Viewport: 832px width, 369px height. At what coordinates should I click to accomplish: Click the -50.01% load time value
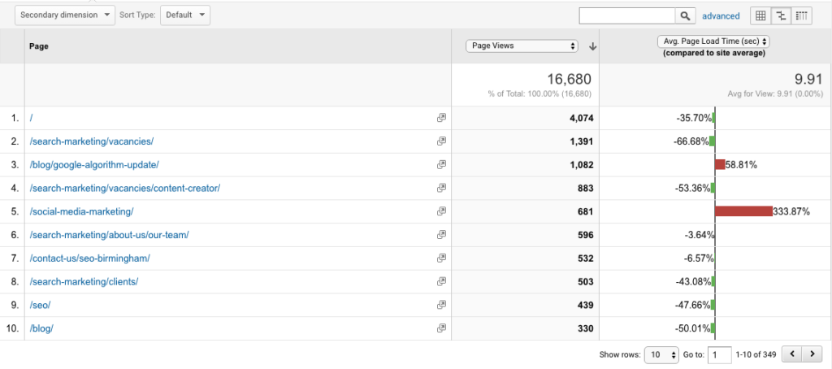tap(692, 328)
